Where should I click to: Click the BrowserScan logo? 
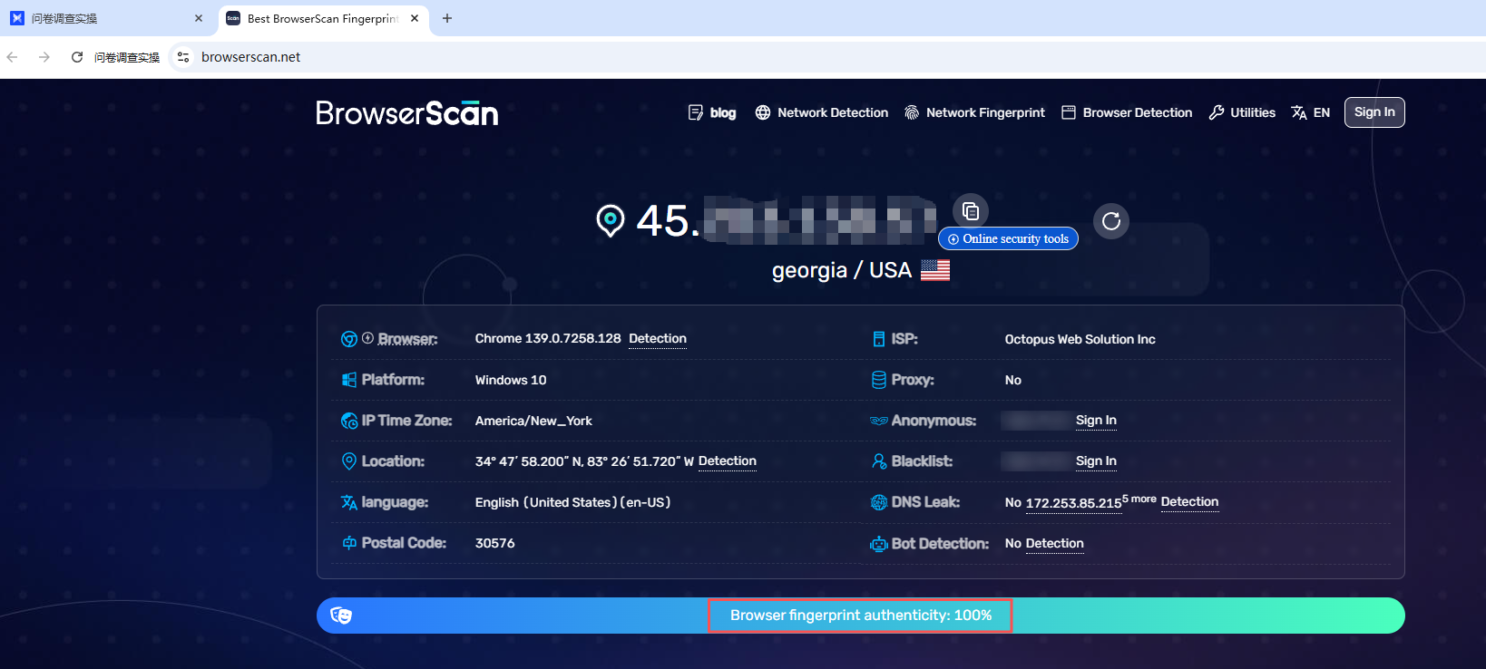tap(406, 113)
